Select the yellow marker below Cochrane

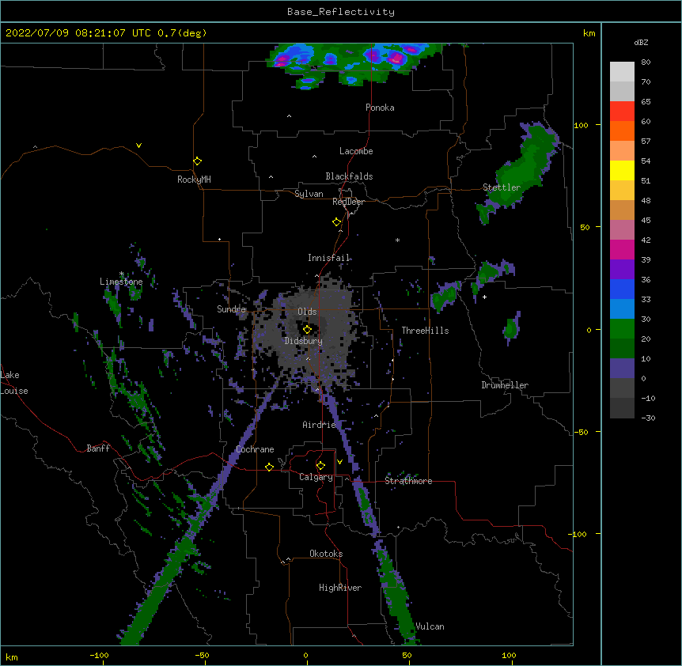[x=269, y=467]
